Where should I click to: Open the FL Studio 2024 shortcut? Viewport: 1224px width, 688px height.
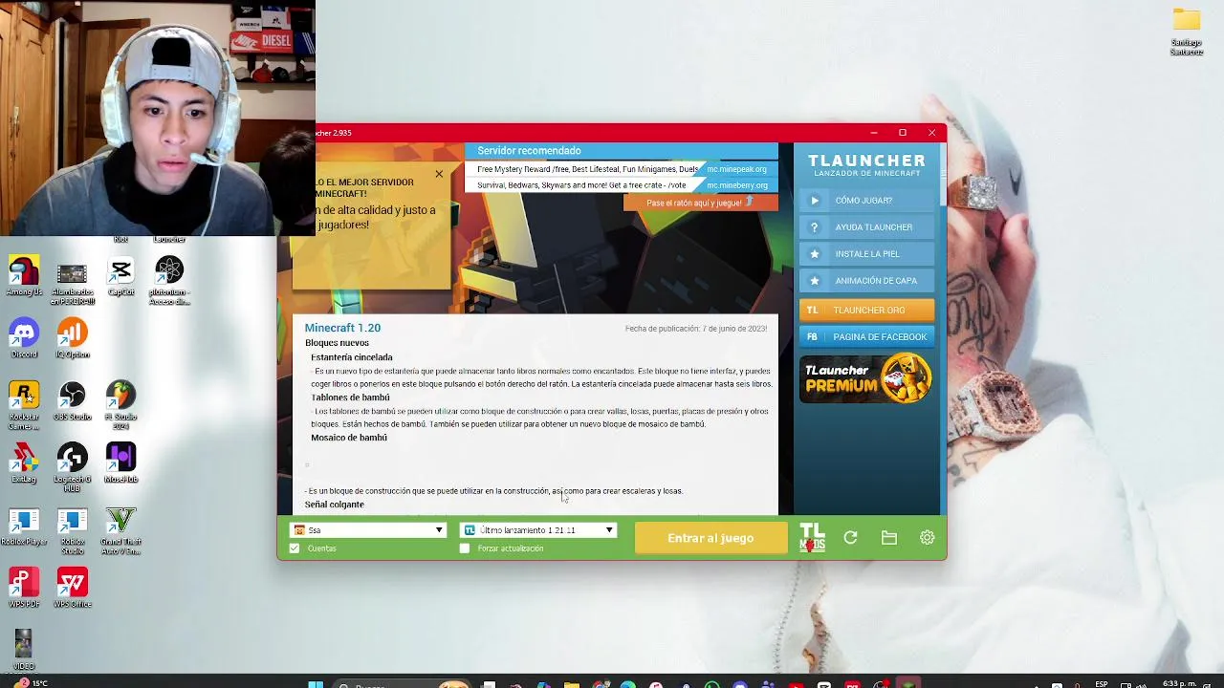tap(120, 406)
